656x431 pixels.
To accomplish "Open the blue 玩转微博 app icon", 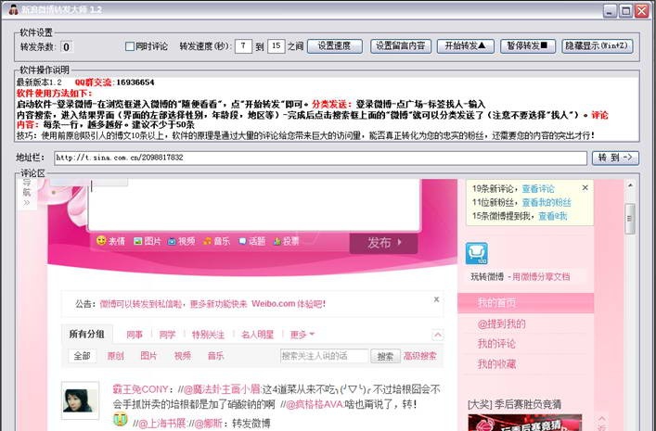I will coord(477,253).
